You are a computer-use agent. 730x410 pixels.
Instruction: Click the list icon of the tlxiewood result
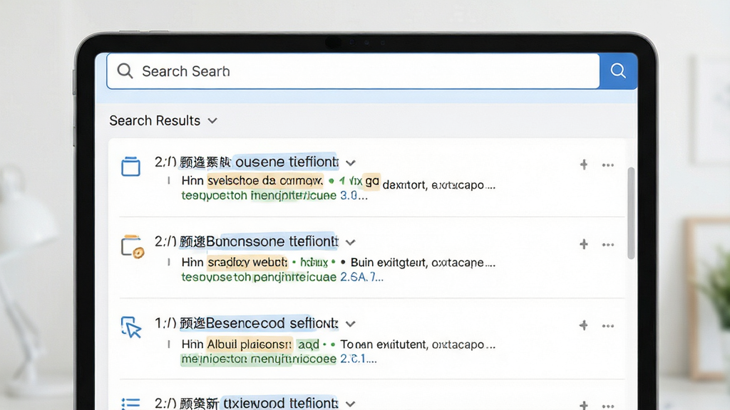click(x=131, y=404)
